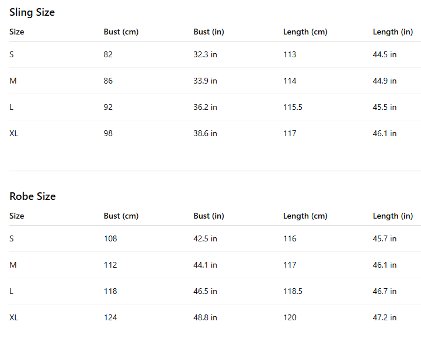This screenshot has width=421, height=339.
Task: Select the 115.5 length cell for Sling L
Action: coord(293,107)
